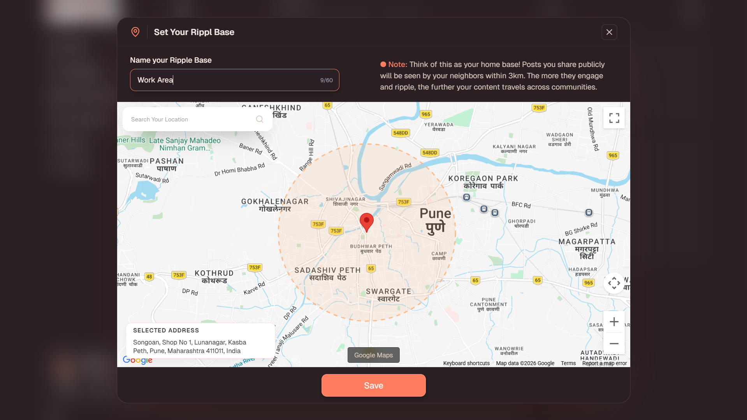Click the Camp label on the map
This screenshot has width=747, height=420.
(x=439, y=256)
